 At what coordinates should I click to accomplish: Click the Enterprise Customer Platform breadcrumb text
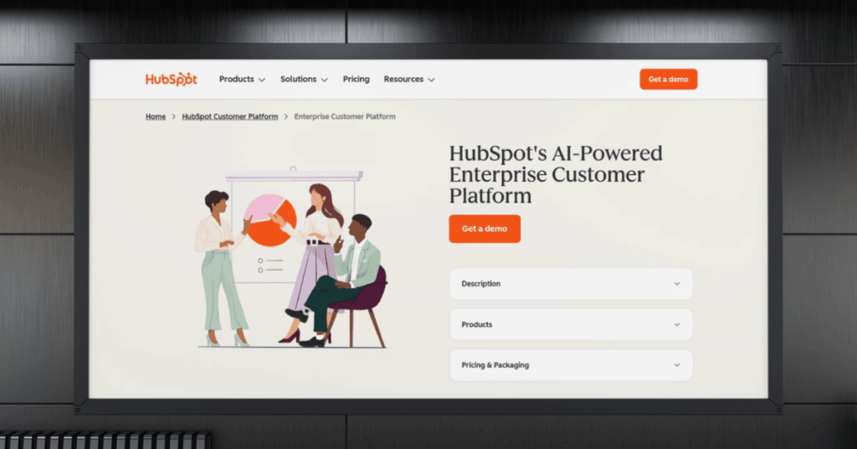point(345,116)
